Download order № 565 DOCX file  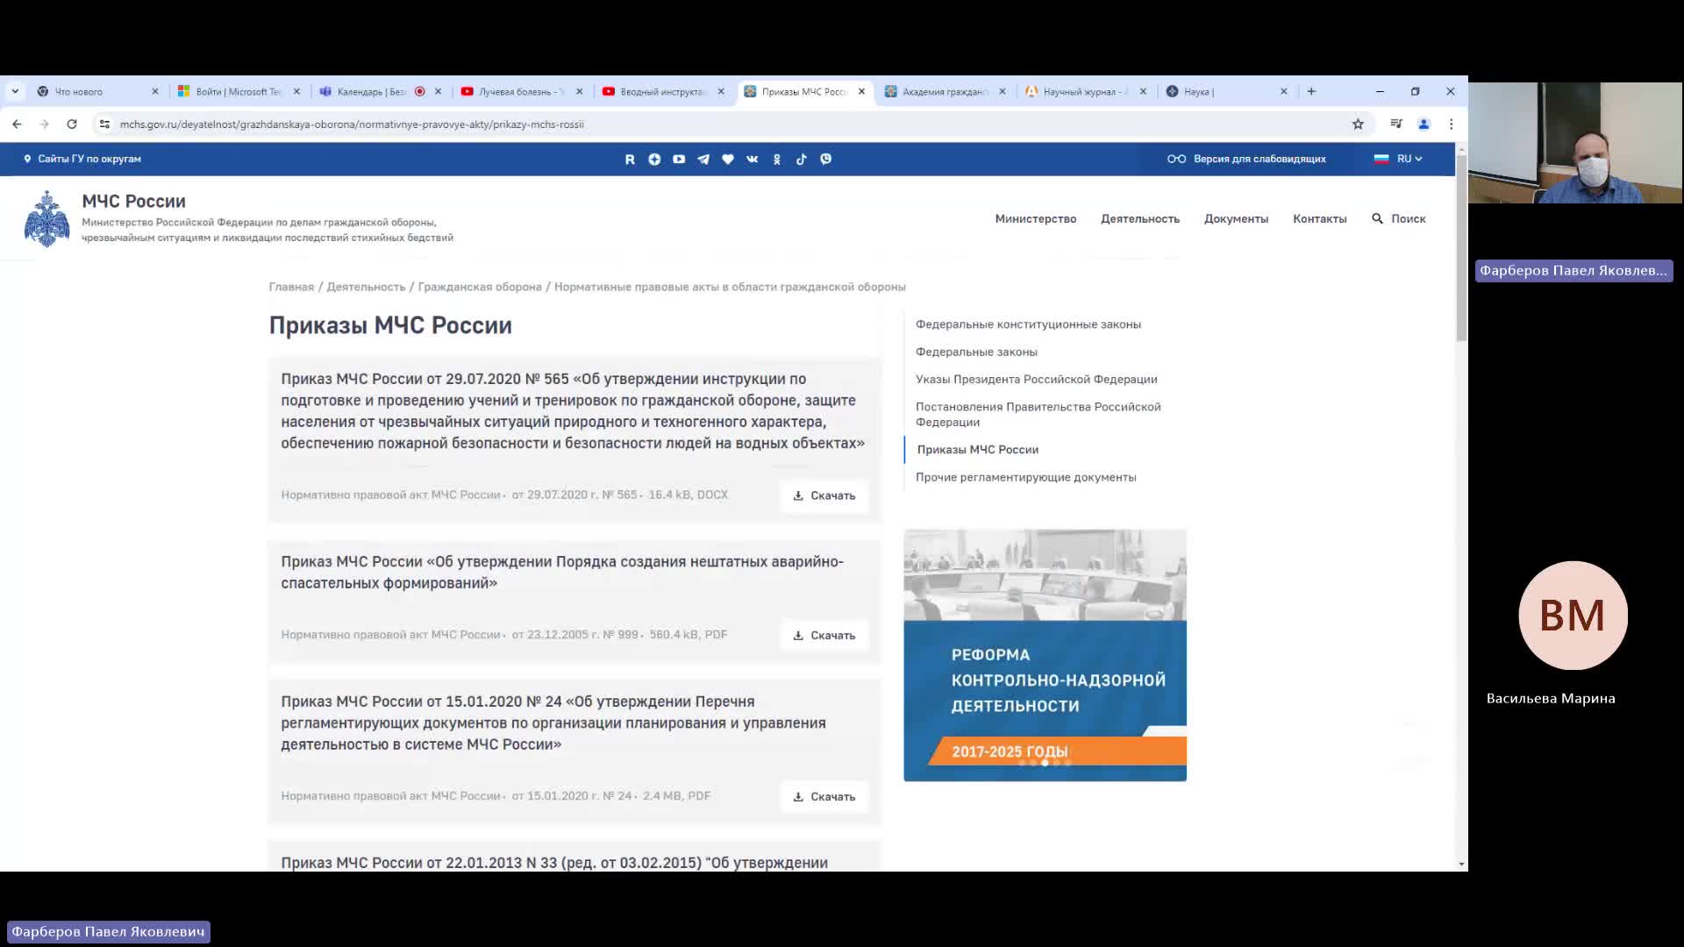coord(824,495)
